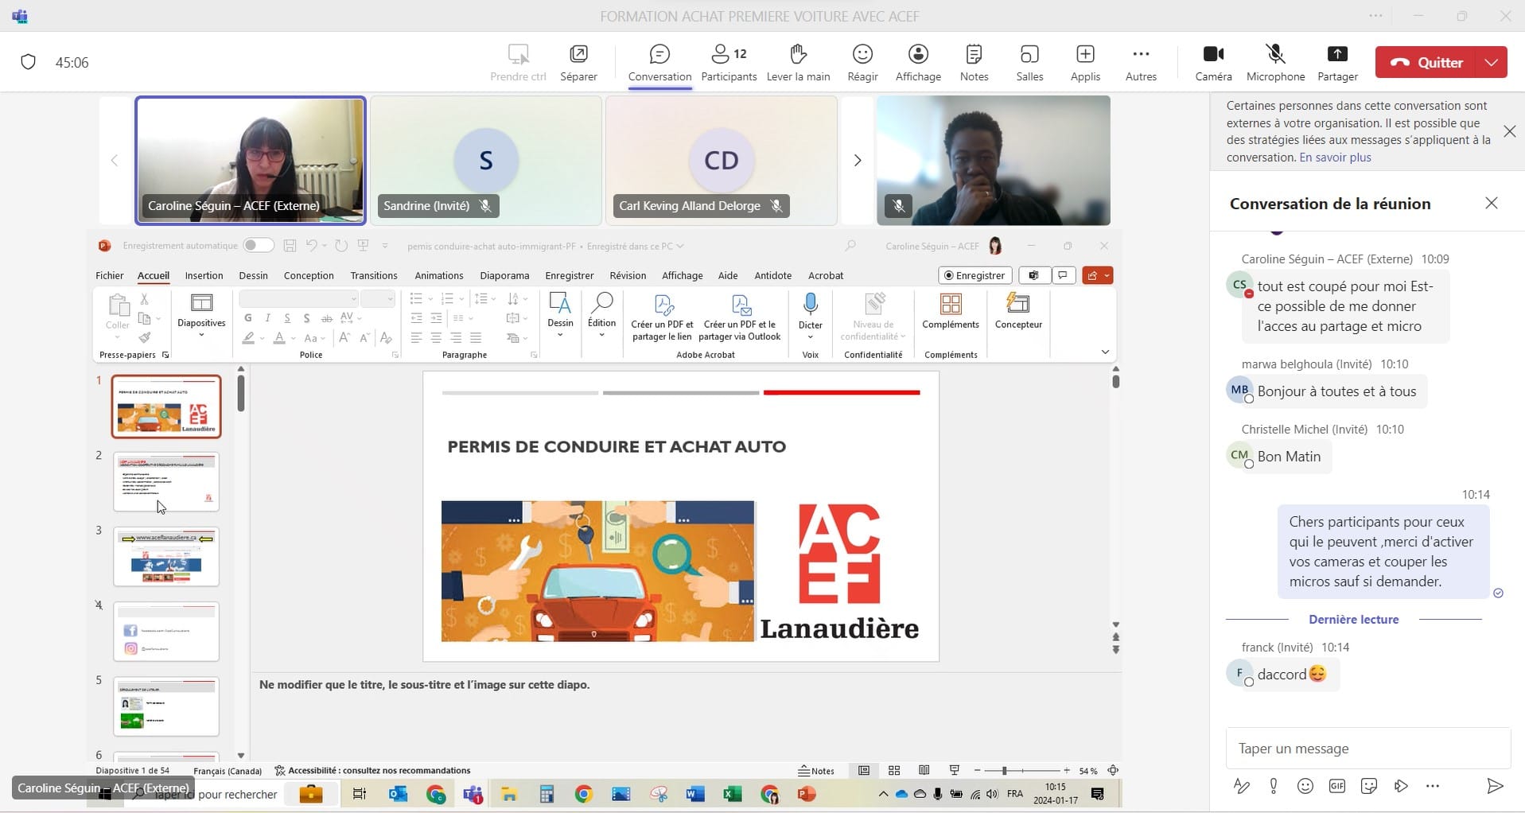
Task: Open the emoji picker in message box
Action: point(1305,786)
